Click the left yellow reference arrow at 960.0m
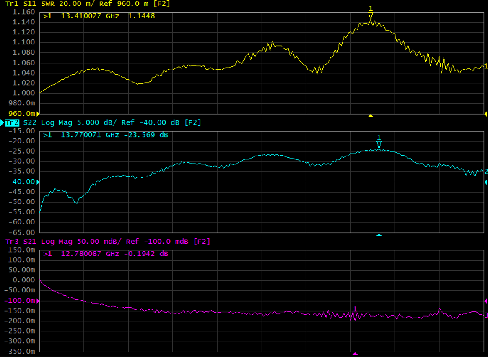Viewport: 488px width, 357px height. tap(38, 114)
